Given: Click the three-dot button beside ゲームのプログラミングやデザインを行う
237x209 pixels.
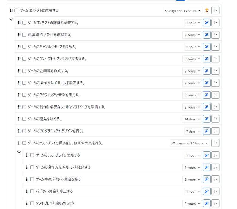Looking at the screenshot, I should [x=215, y=131].
